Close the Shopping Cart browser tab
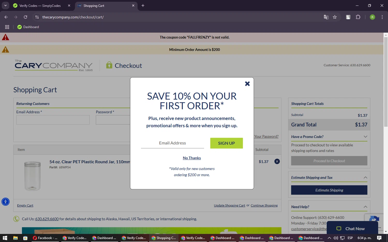Viewport: 388px width, 242px height. 133,6
